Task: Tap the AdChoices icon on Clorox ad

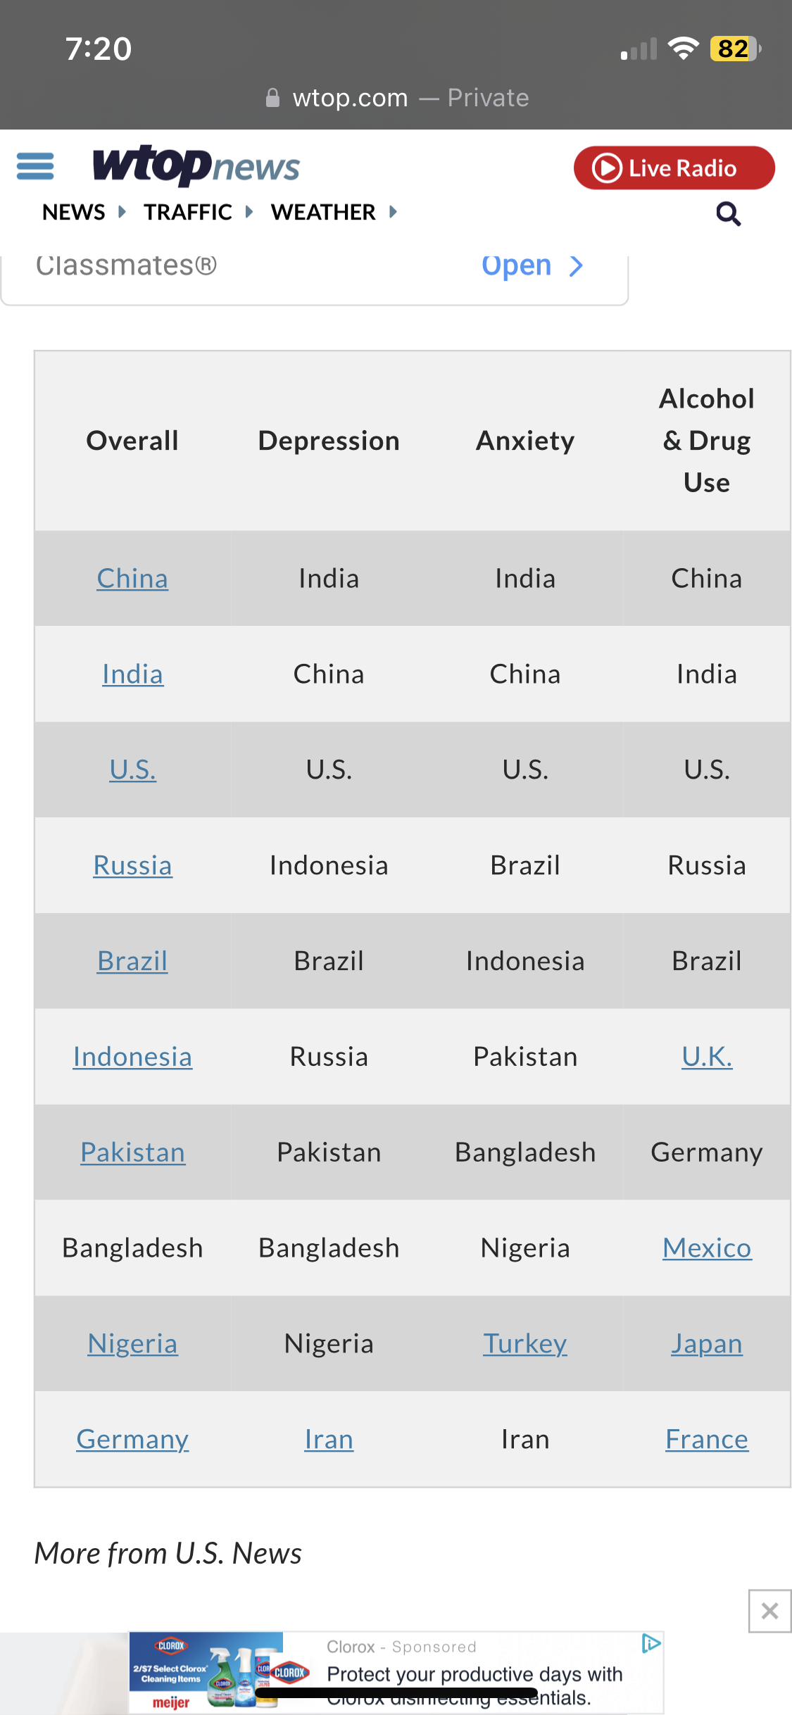Action: (x=651, y=1643)
